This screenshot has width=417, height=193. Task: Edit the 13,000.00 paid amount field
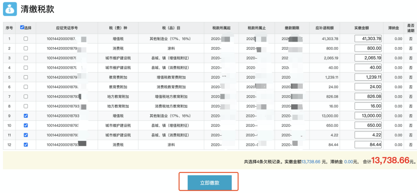[368, 116]
